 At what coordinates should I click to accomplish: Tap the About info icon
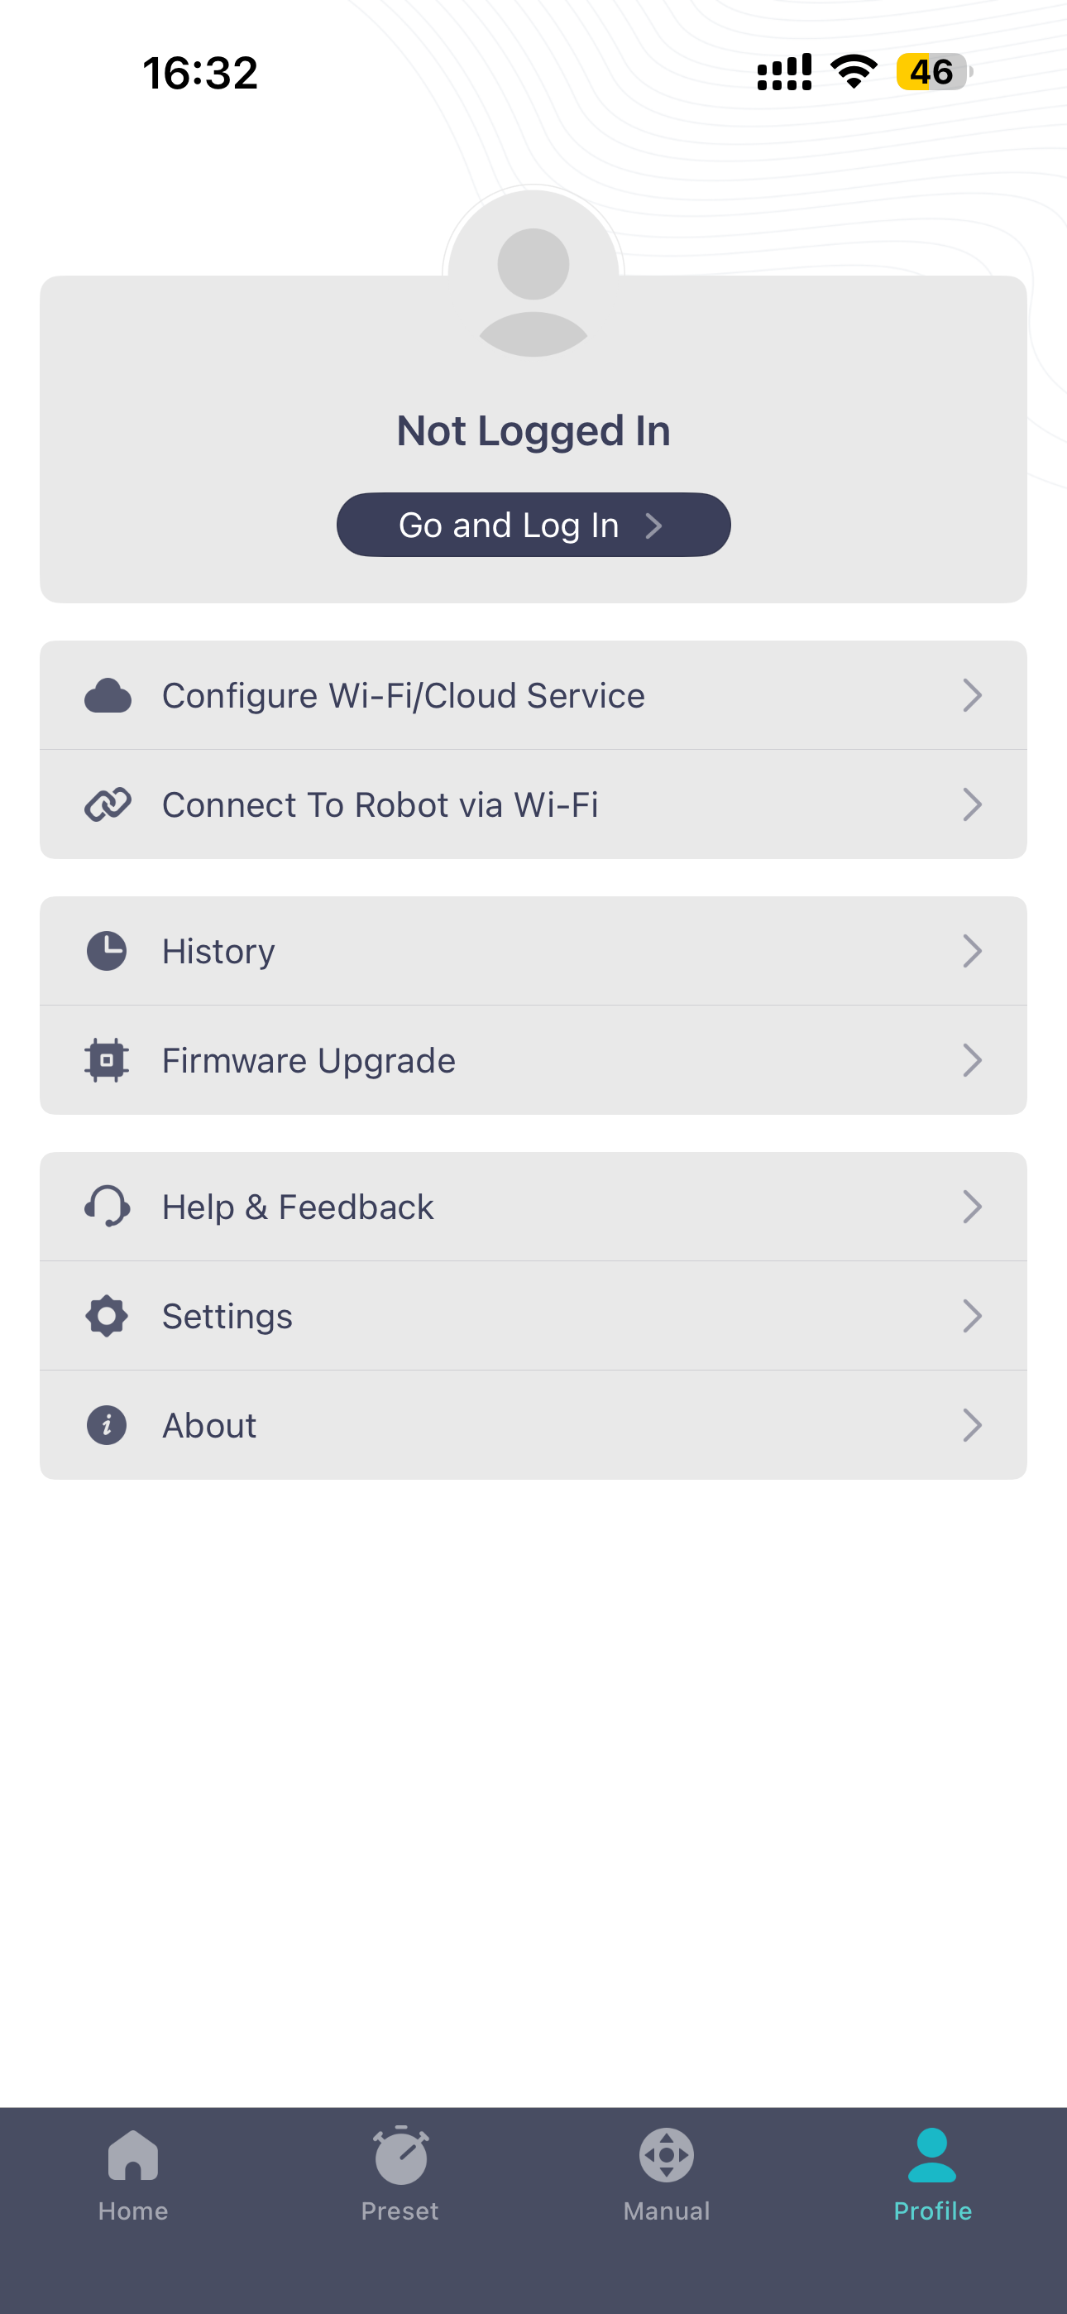click(107, 1426)
